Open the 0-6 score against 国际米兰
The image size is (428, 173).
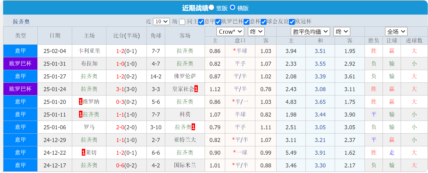[120, 165]
